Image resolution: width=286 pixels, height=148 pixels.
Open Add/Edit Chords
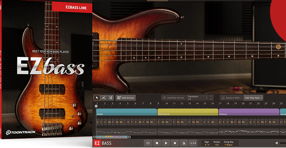(x=173, y=98)
